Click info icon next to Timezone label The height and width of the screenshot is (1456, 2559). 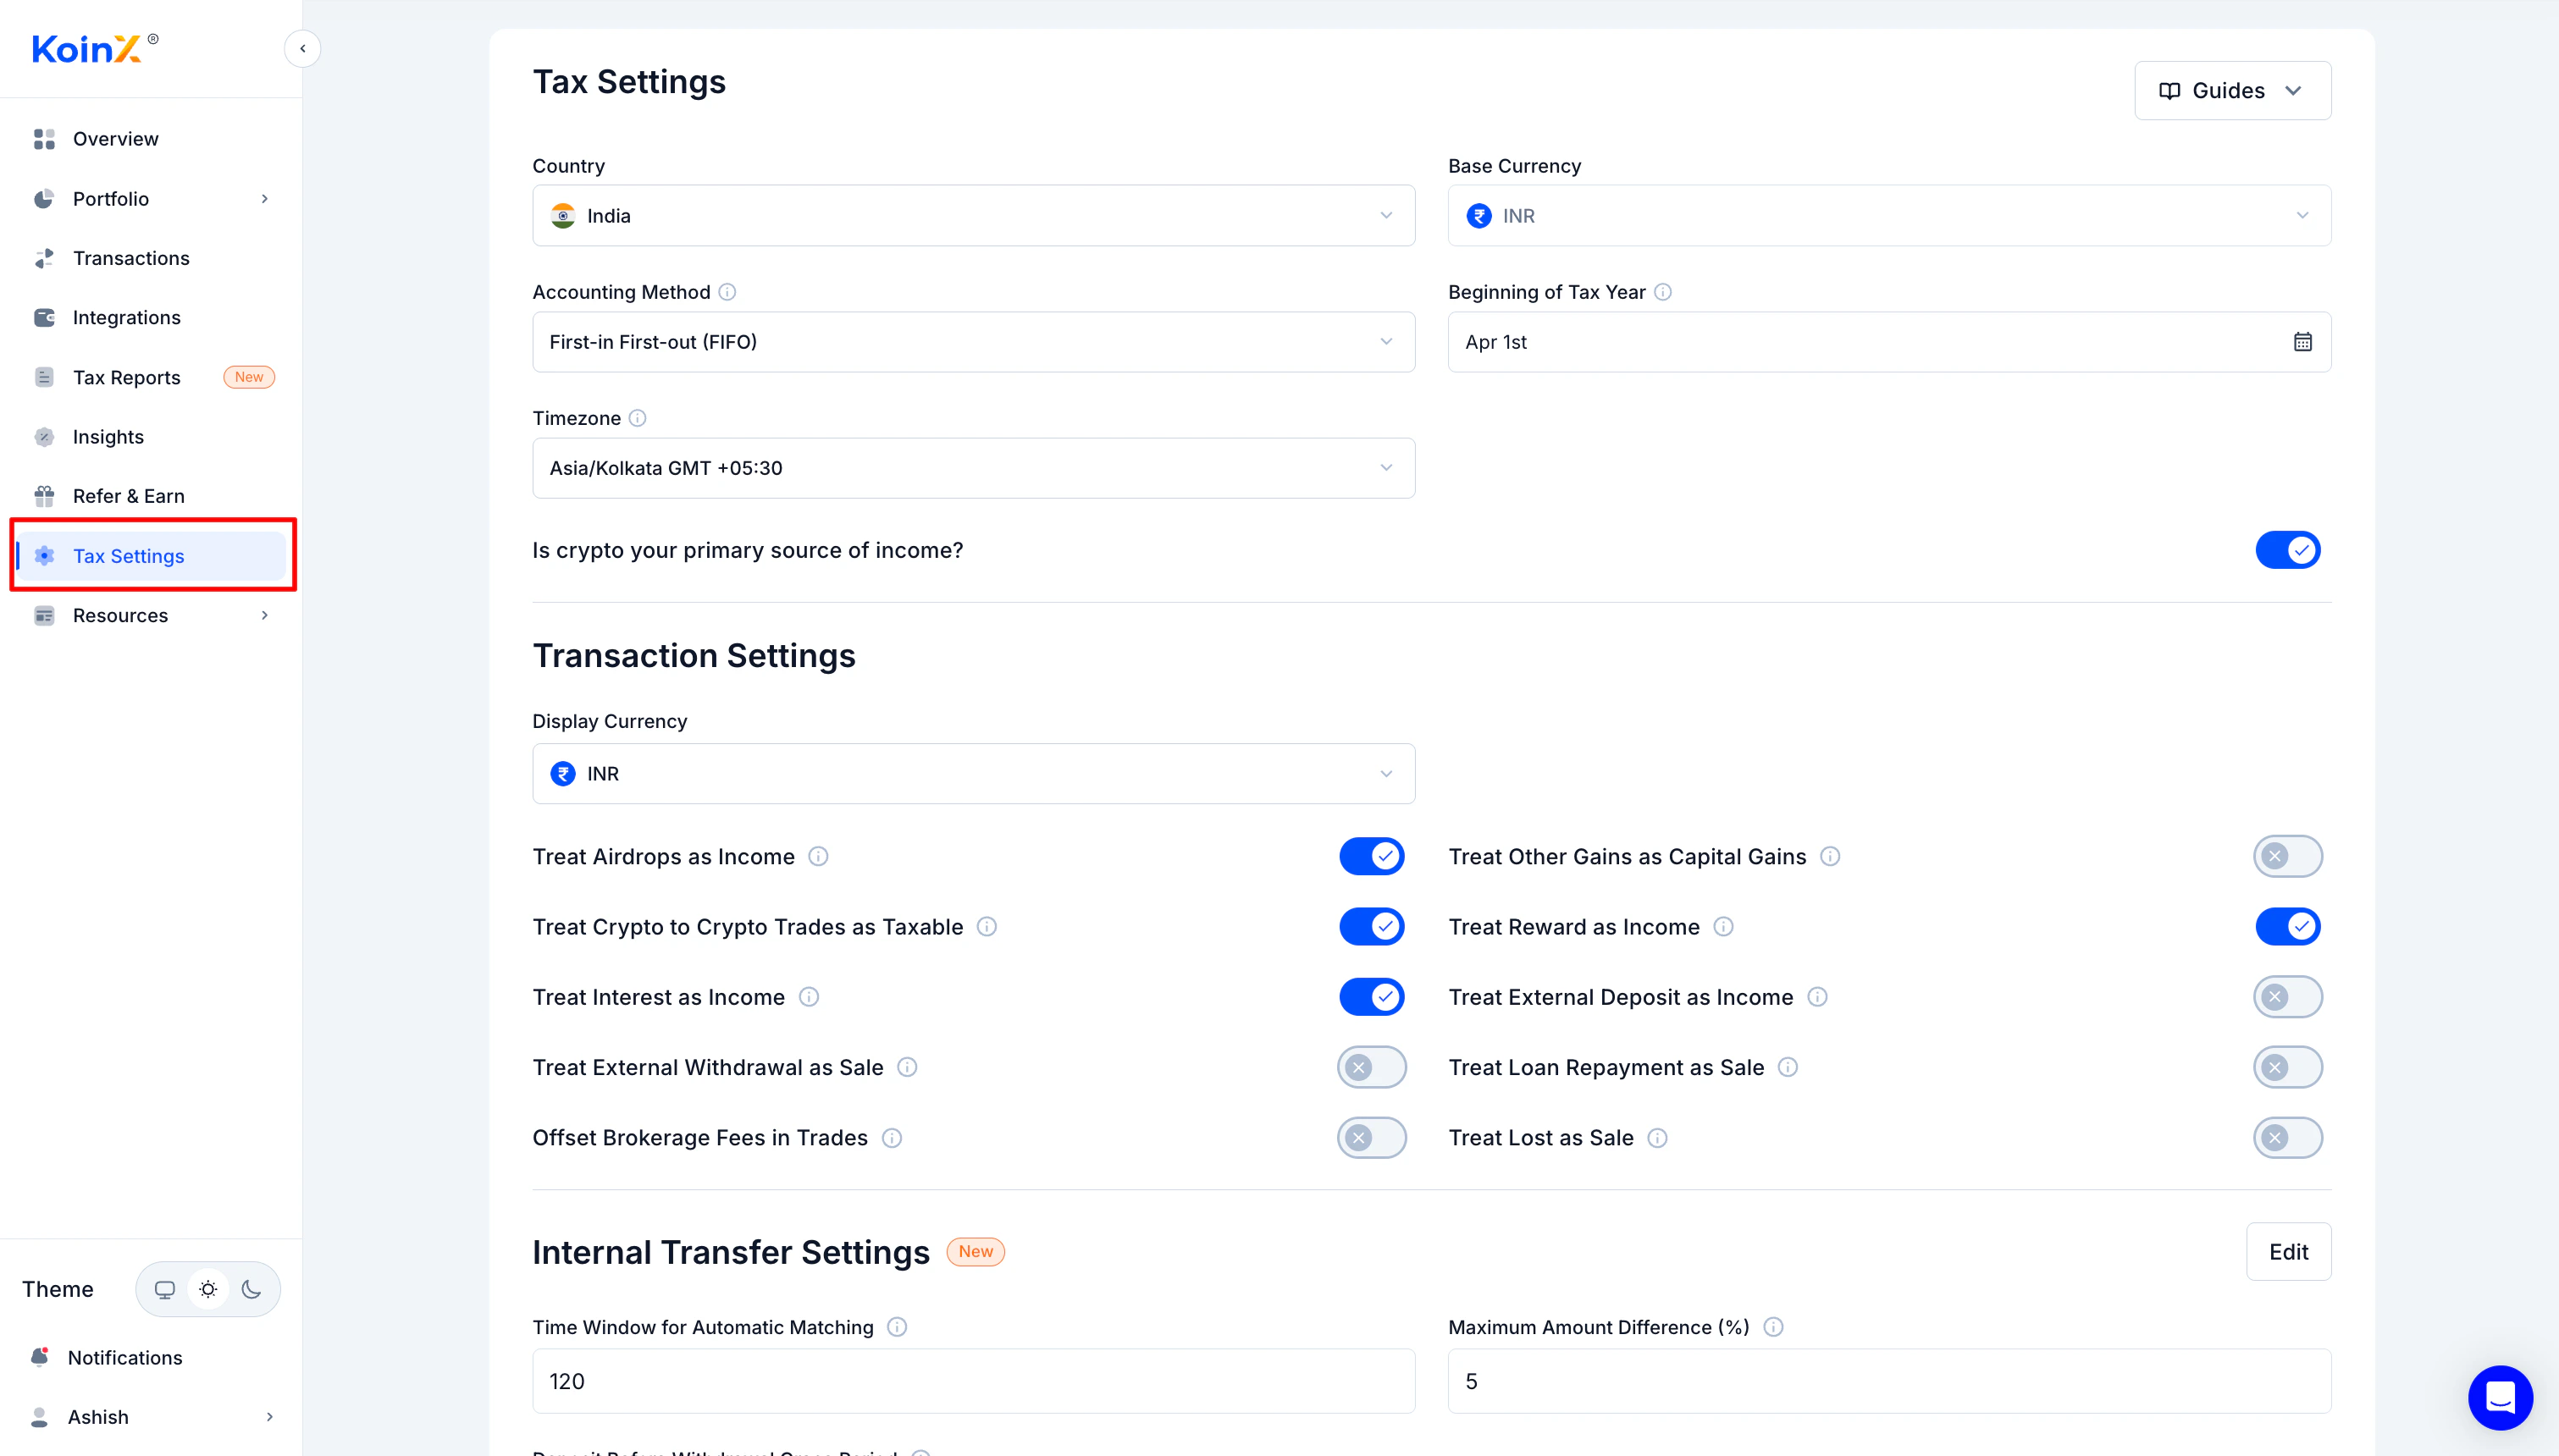pyautogui.click(x=637, y=418)
